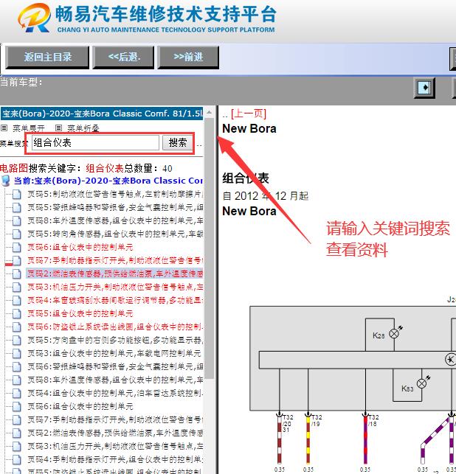
Task: Open 页码3:组合仪表中的控制单元,车载电网控制单元
Action: pyautogui.click(x=114, y=353)
